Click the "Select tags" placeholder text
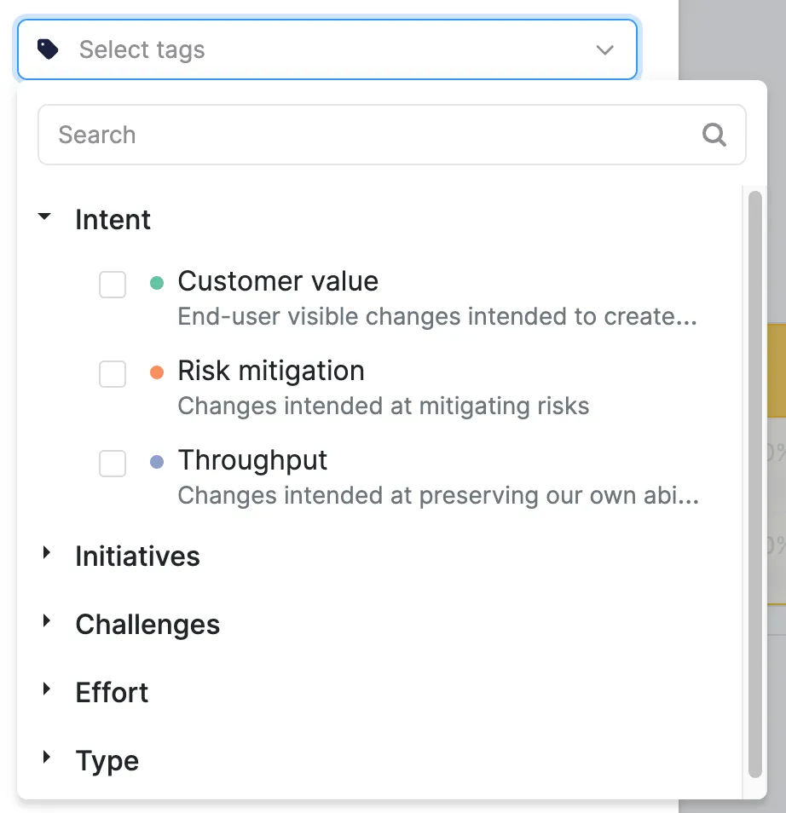786x813 pixels. point(142,50)
